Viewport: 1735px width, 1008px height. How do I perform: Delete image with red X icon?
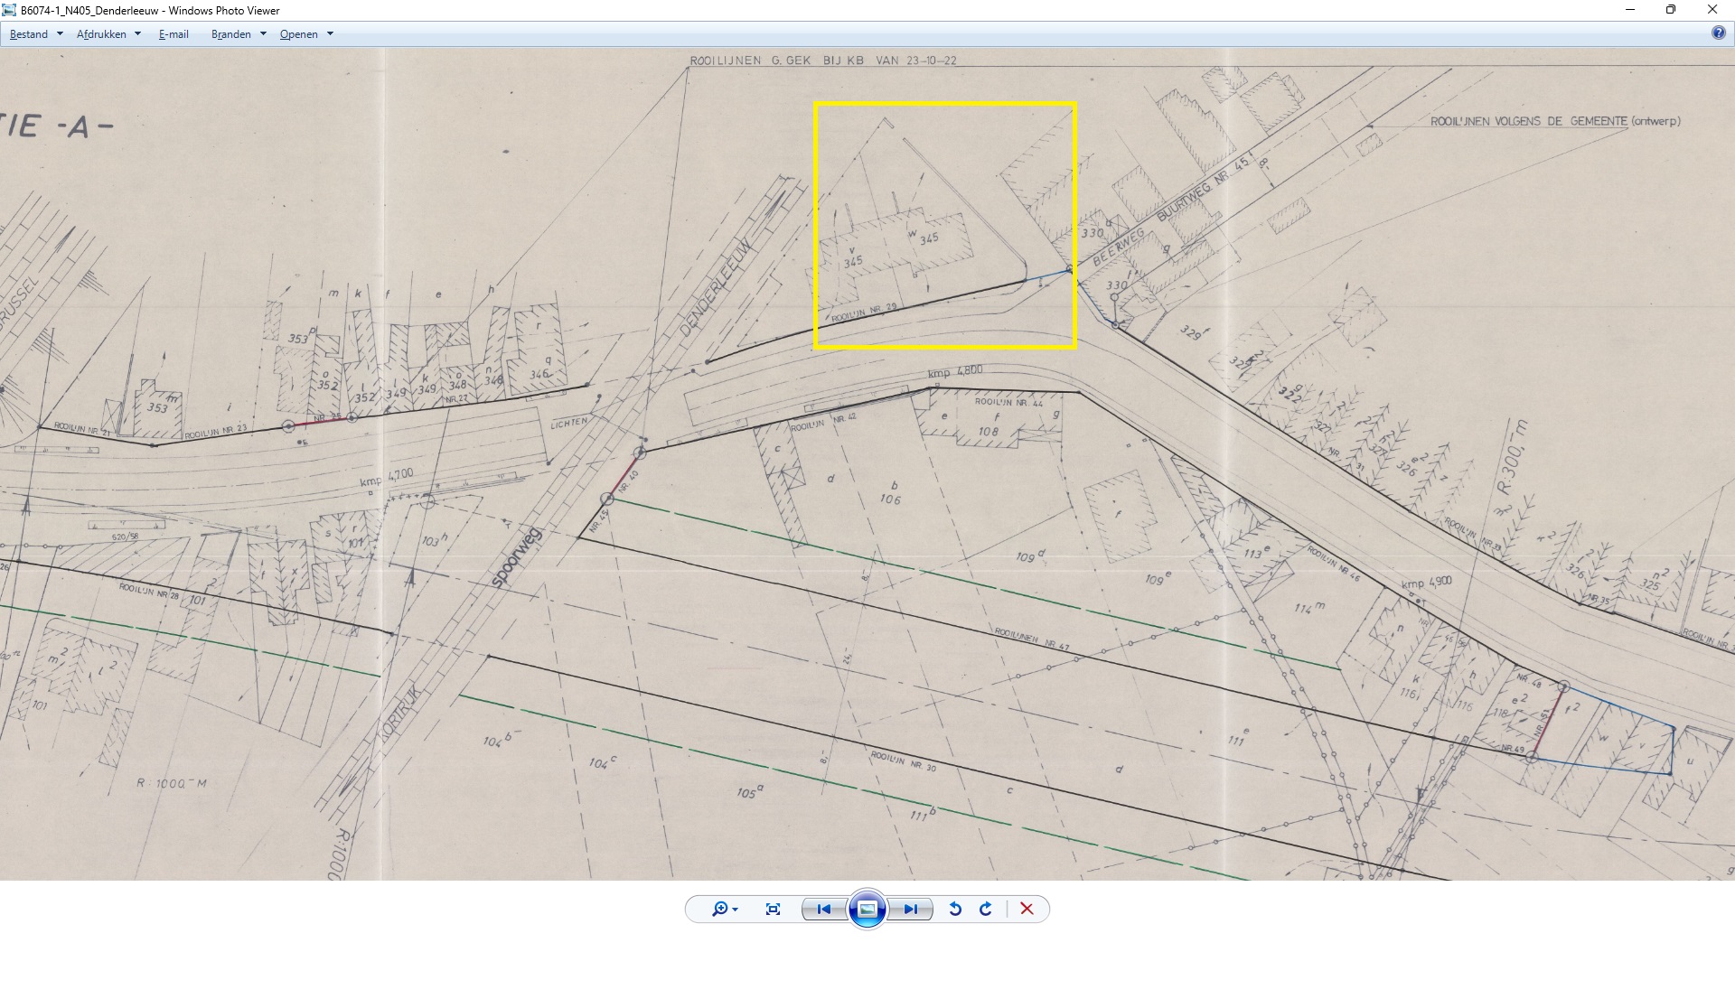click(1027, 909)
